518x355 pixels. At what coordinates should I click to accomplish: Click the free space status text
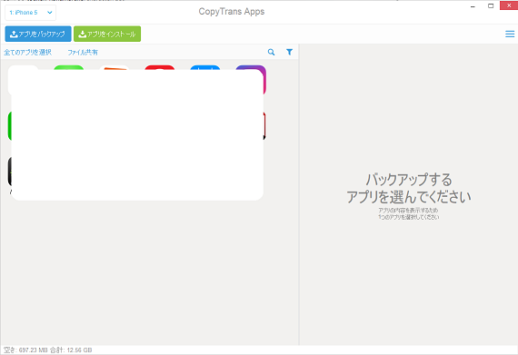point(48,350)
